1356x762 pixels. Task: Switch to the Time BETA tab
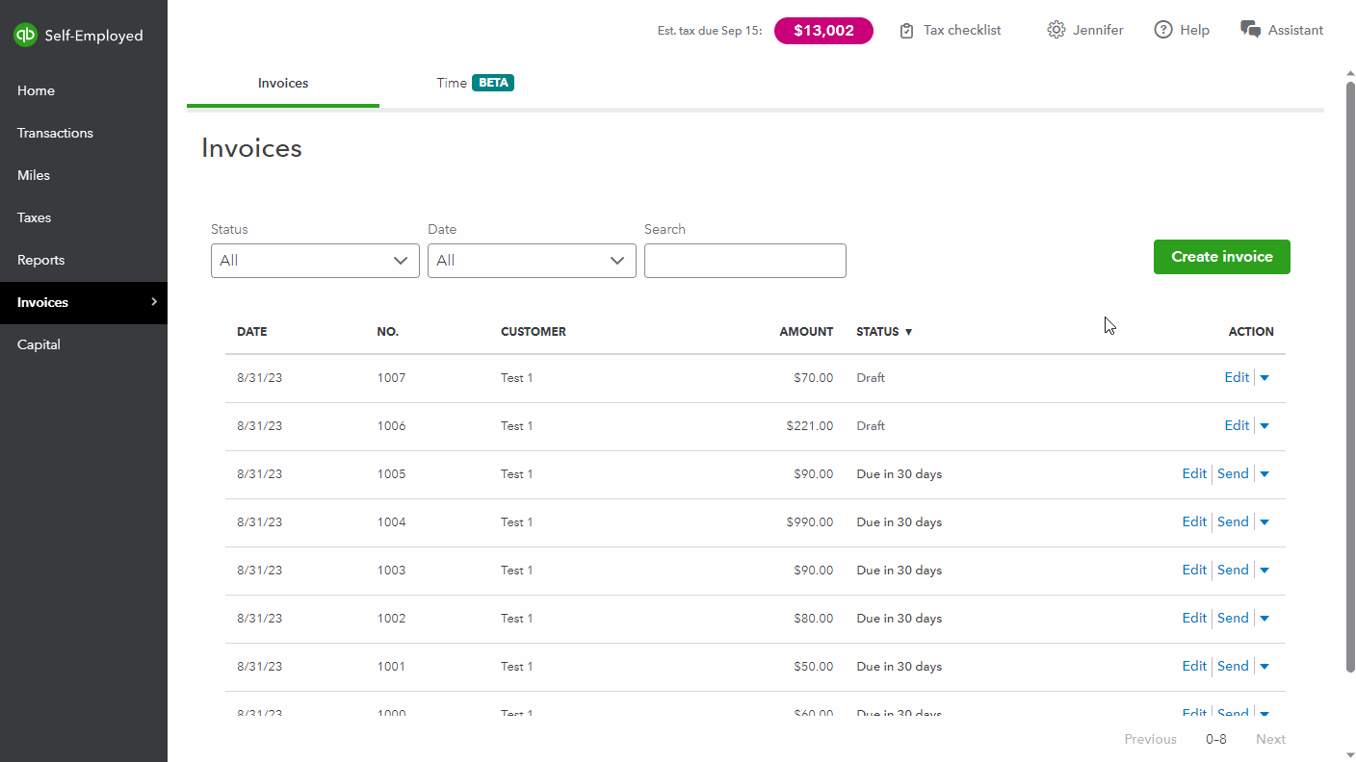tap(475, 83)
